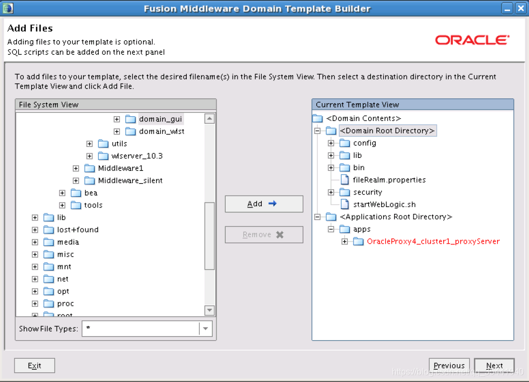Image resolution: width=529 pixels, height=382 pixels.
Task: Select the 'lib' row in File System View
Action: point(61,218)
